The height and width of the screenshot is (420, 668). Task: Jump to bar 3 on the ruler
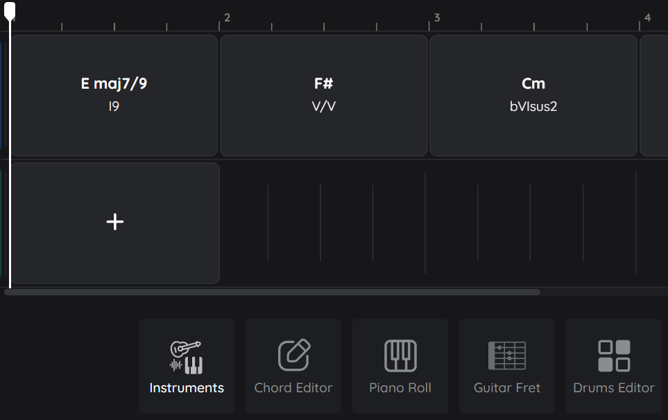[437, 18]
